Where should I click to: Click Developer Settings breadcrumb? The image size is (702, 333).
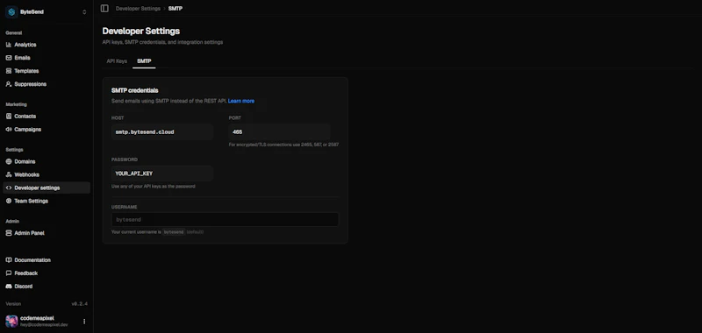[138, 9]
